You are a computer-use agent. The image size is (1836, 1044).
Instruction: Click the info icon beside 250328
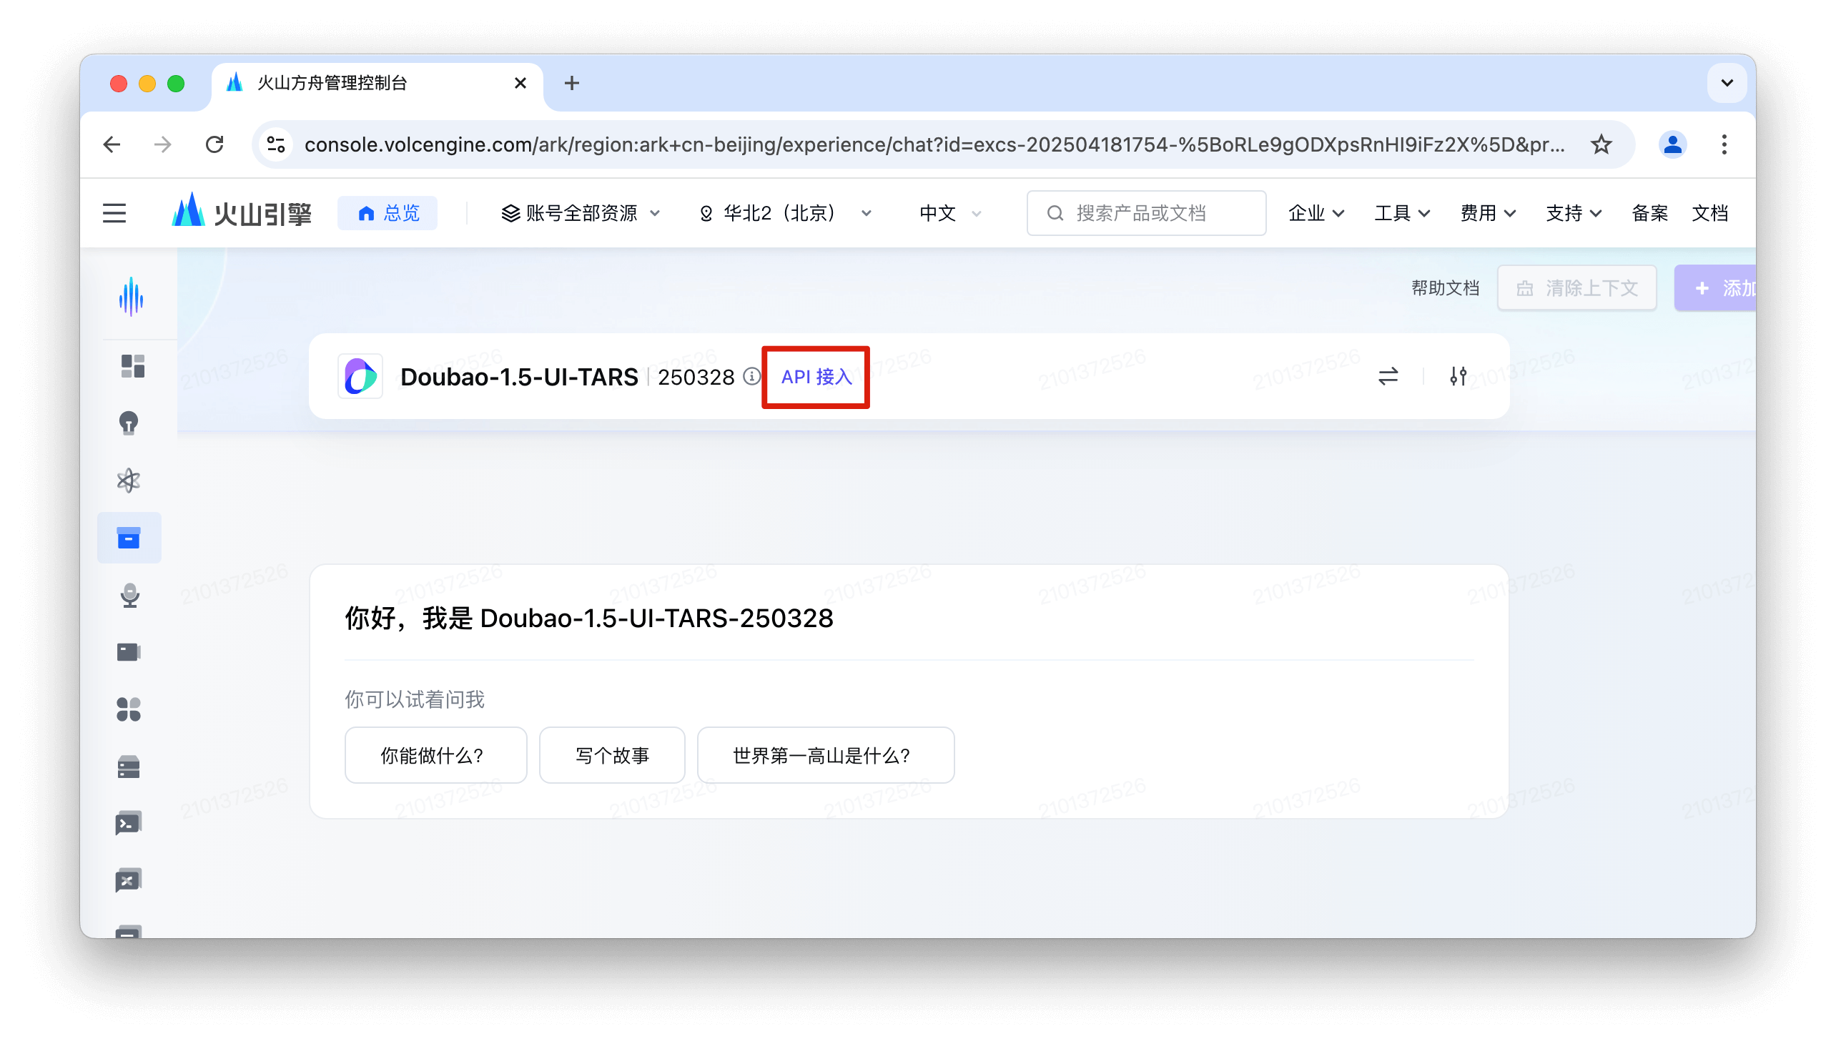point(751,376)
